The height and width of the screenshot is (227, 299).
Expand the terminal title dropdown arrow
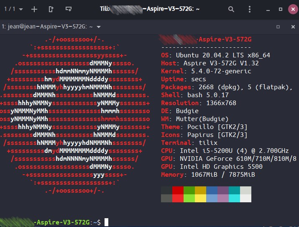tap(99, 27)
